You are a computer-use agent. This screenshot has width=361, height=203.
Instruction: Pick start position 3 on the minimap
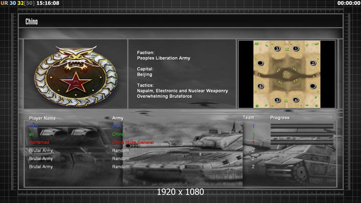(277, 48)
